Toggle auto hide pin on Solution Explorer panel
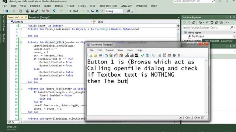 click(230, 17)
